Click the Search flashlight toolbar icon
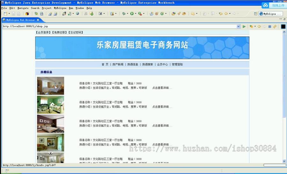Viewport: 287px width, 174px height. pyautogui.click(x=179, y=14)
